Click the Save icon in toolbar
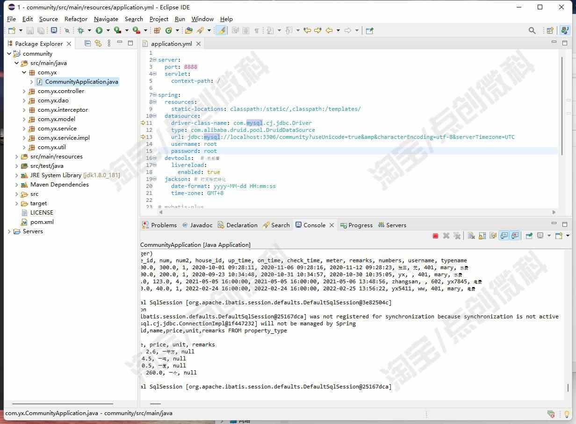Viewport: 576px width, 424px height. point(30,30)
